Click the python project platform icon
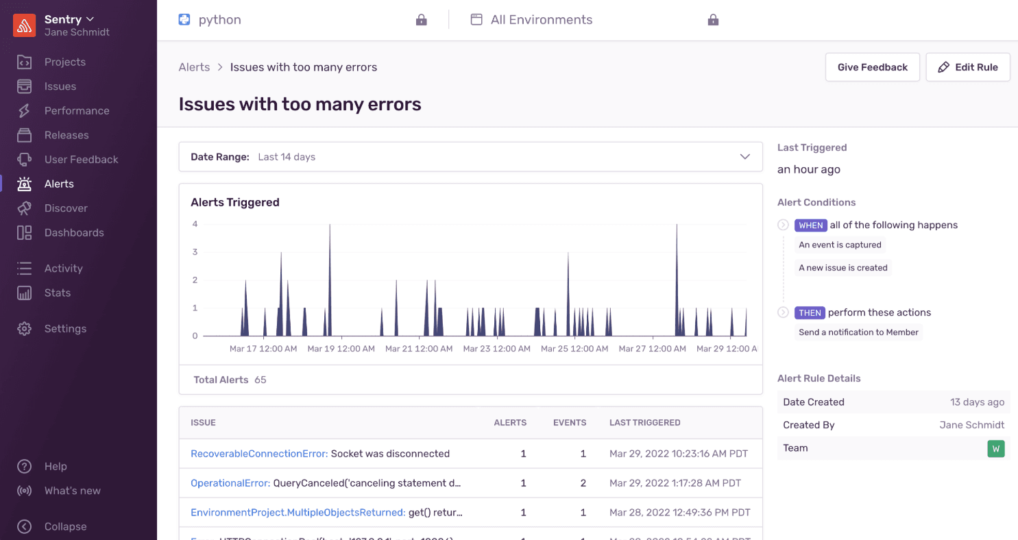1018x540 pixels. 184,19
